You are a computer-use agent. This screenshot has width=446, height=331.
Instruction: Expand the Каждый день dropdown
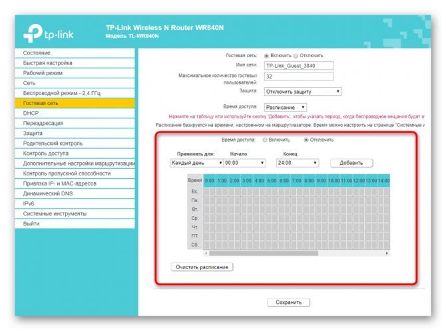click(196, 163)
